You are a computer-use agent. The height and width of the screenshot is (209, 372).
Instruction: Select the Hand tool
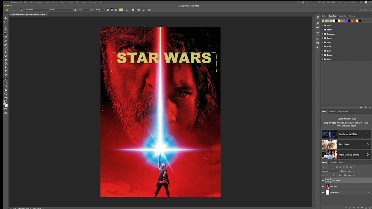pos(6,90)
